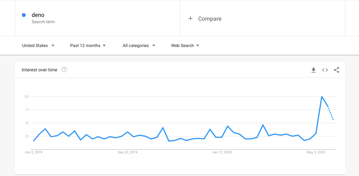
Task: Click the plus icon next to Compare
Action: pos(190,18)
